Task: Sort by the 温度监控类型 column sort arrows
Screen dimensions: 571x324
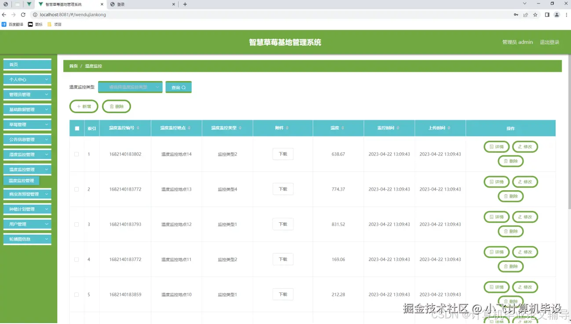Action: 240,128
